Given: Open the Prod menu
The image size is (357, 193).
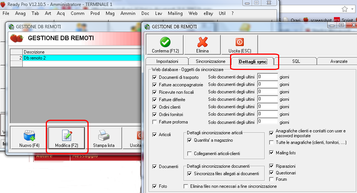Looking at the screenshot, I should tap(95, 13).
